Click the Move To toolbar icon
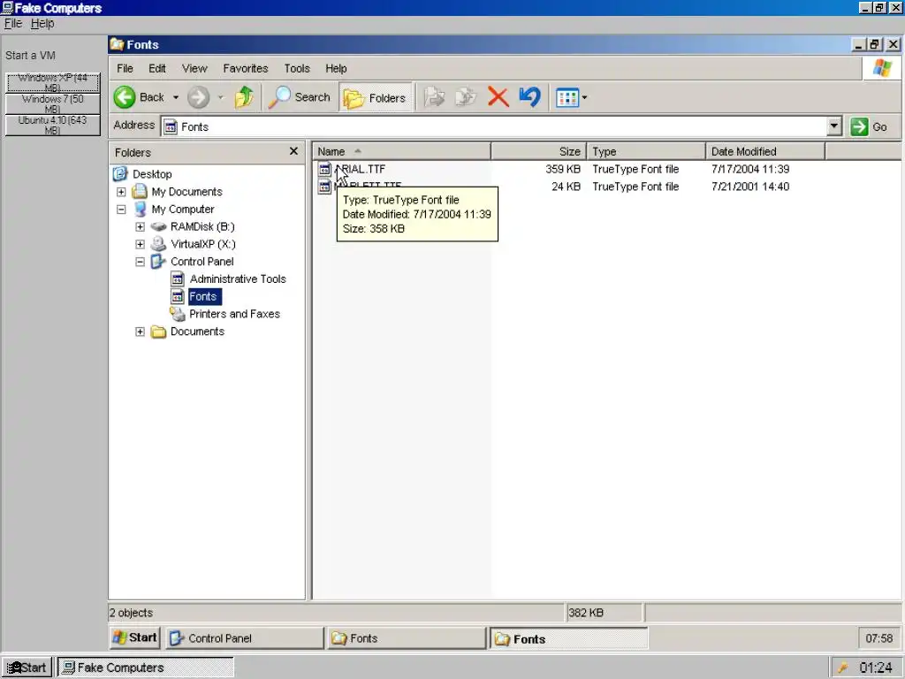 [434, 97]
